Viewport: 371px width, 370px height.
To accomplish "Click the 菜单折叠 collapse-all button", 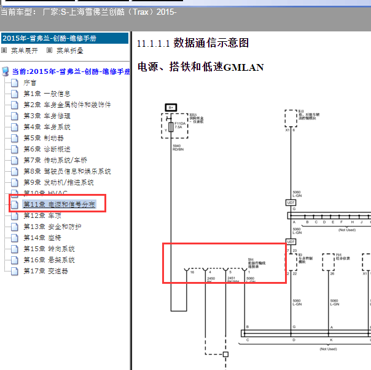I will 70,50.
